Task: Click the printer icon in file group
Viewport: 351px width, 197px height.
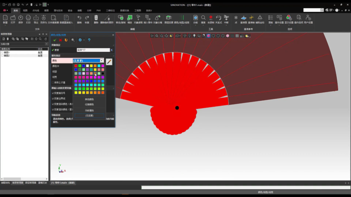Action: (28, 18)
